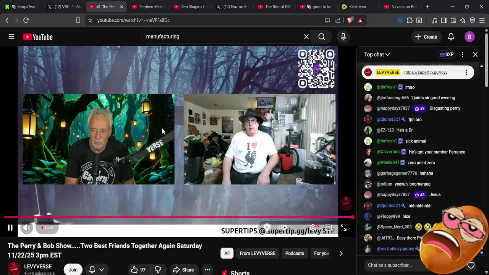
Task: Mute the video player volume
Action: [x=26, y=228]
